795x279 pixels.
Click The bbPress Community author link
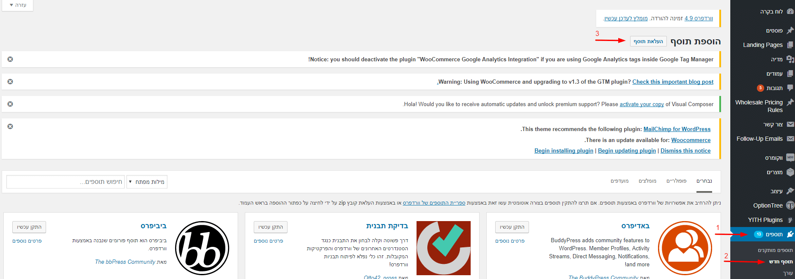[x=125, y=262]
